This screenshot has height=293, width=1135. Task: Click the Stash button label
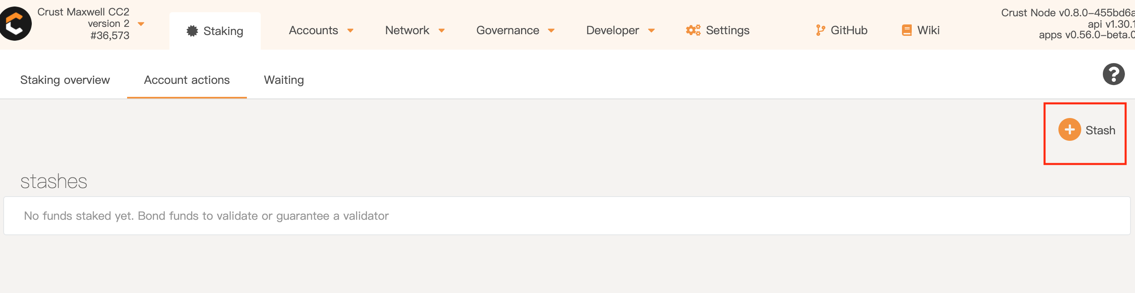[x=1100, y=131]
